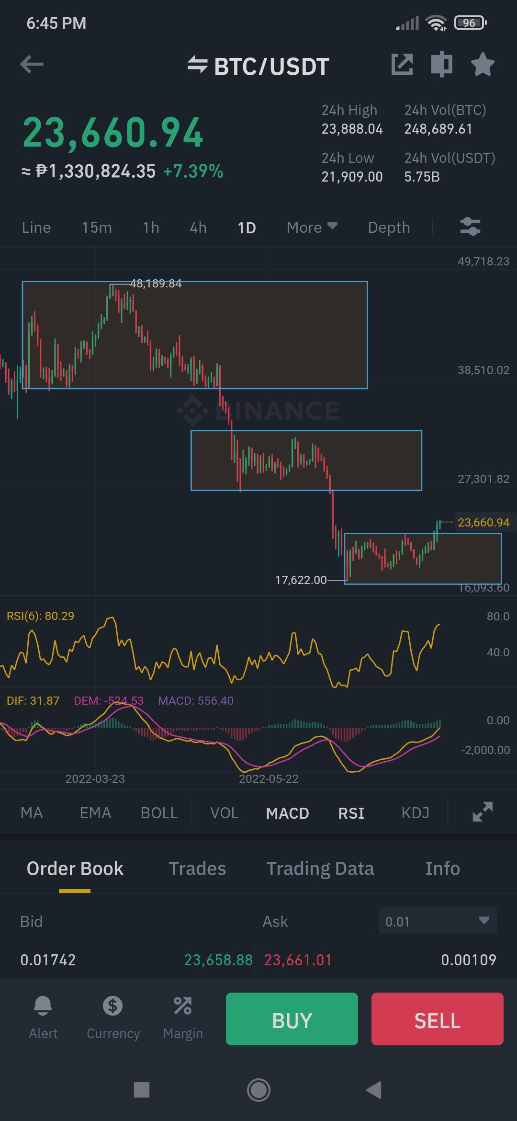Open the share chart icon
Image resolution: width=517 pixels, height=1121 pixels.
[402, 64]
